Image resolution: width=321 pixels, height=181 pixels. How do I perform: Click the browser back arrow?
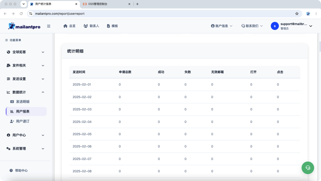pyautogui.click(x=5, y=14)
